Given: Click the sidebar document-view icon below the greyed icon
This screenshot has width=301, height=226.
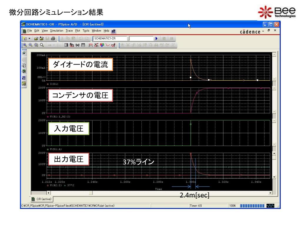Looking at the screenshot, I should pyautogui.click(x=24, y=66).
